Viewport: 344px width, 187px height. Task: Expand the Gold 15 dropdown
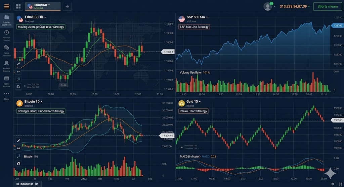pos(200,101)
